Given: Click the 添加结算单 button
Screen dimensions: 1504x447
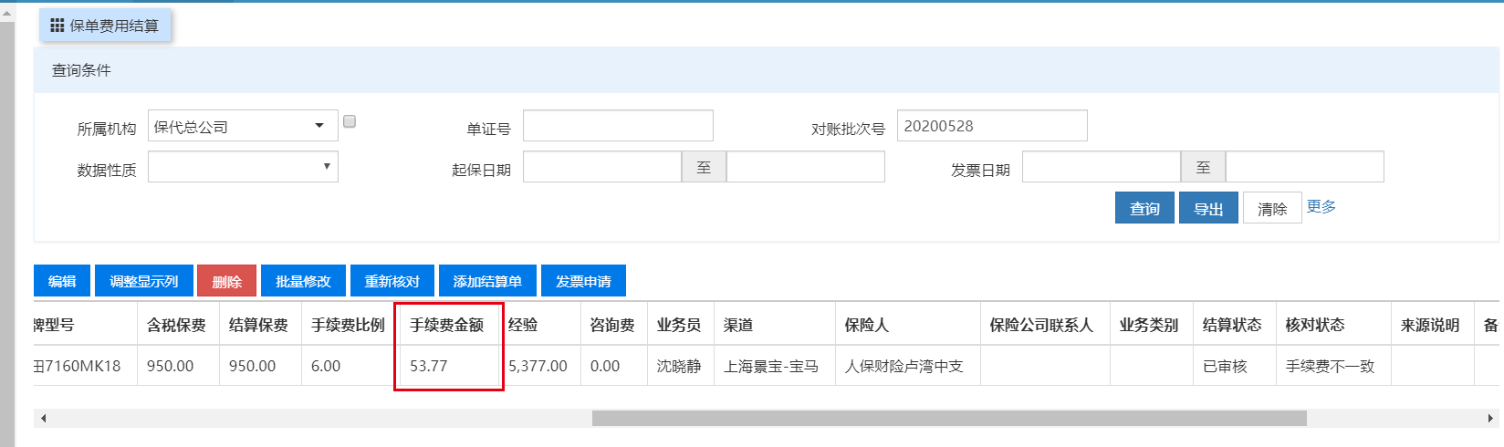Looking at the screenshot, I should (487, 281).
